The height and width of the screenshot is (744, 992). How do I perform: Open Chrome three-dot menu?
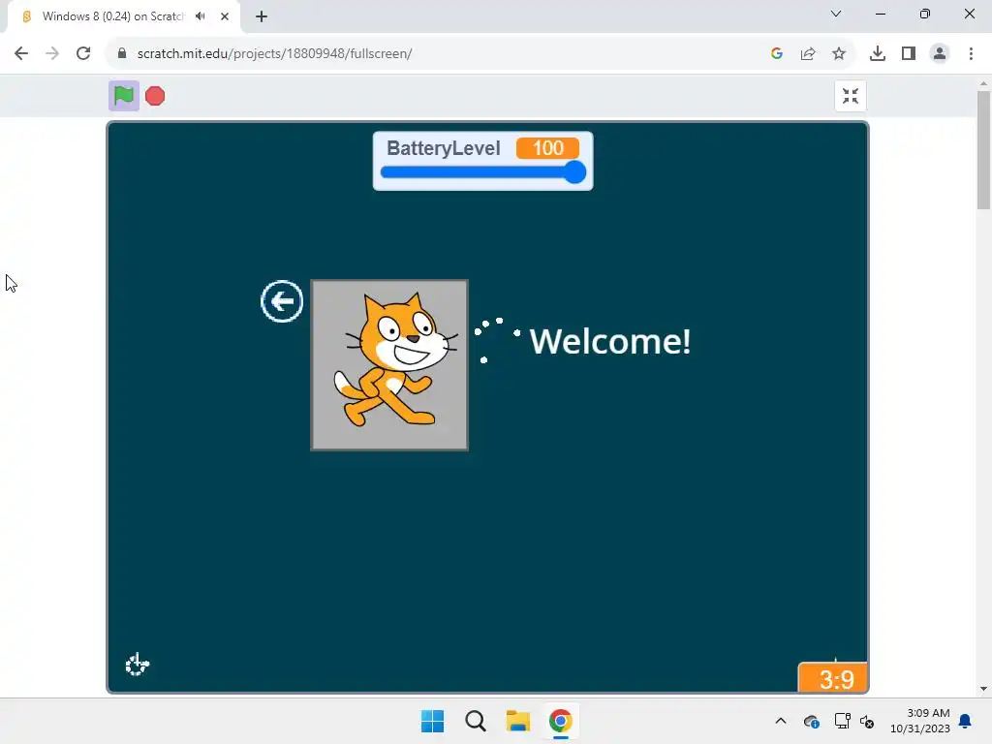(x=971, y=54)
